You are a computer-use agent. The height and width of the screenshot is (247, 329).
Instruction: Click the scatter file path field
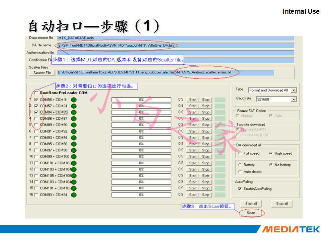point(166,72)
